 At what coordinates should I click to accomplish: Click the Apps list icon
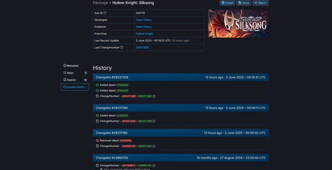[x=65, y=73]
